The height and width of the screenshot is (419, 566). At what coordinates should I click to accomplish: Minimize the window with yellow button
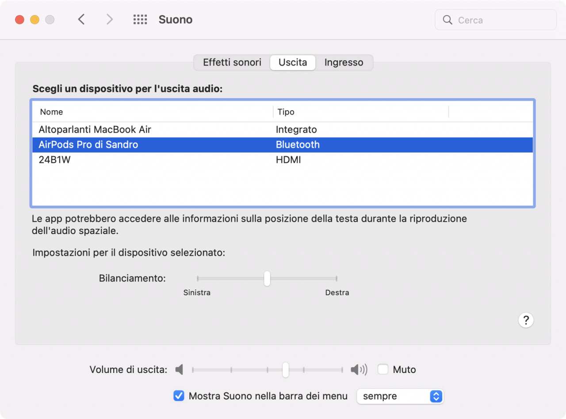pyautogui.click(x=34, y=19)
